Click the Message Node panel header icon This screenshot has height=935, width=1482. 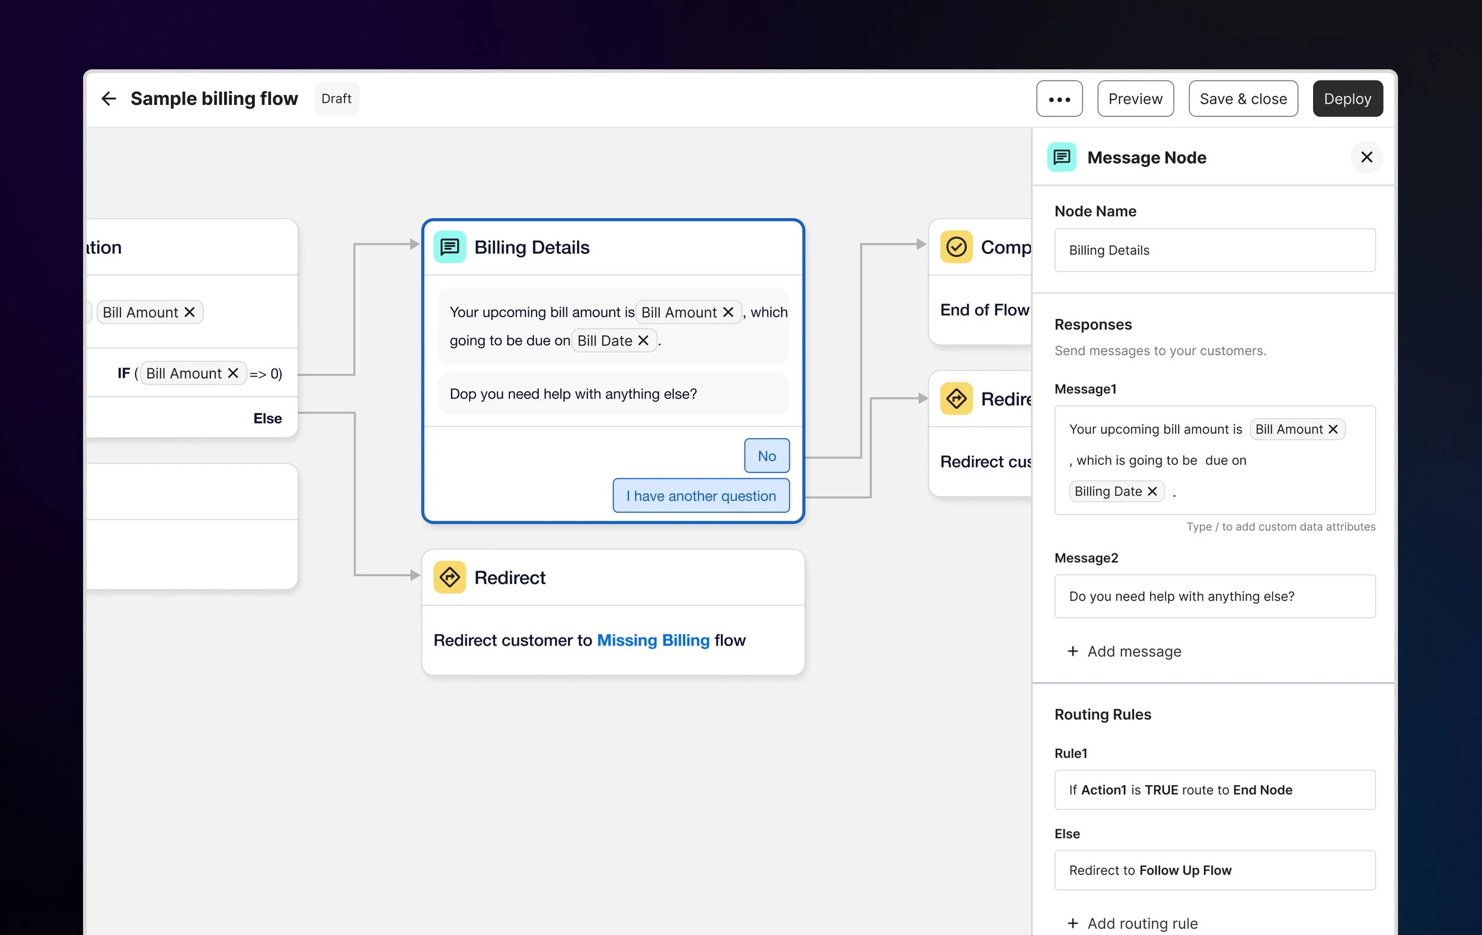pyautogui.click(x=1062, y=157)
